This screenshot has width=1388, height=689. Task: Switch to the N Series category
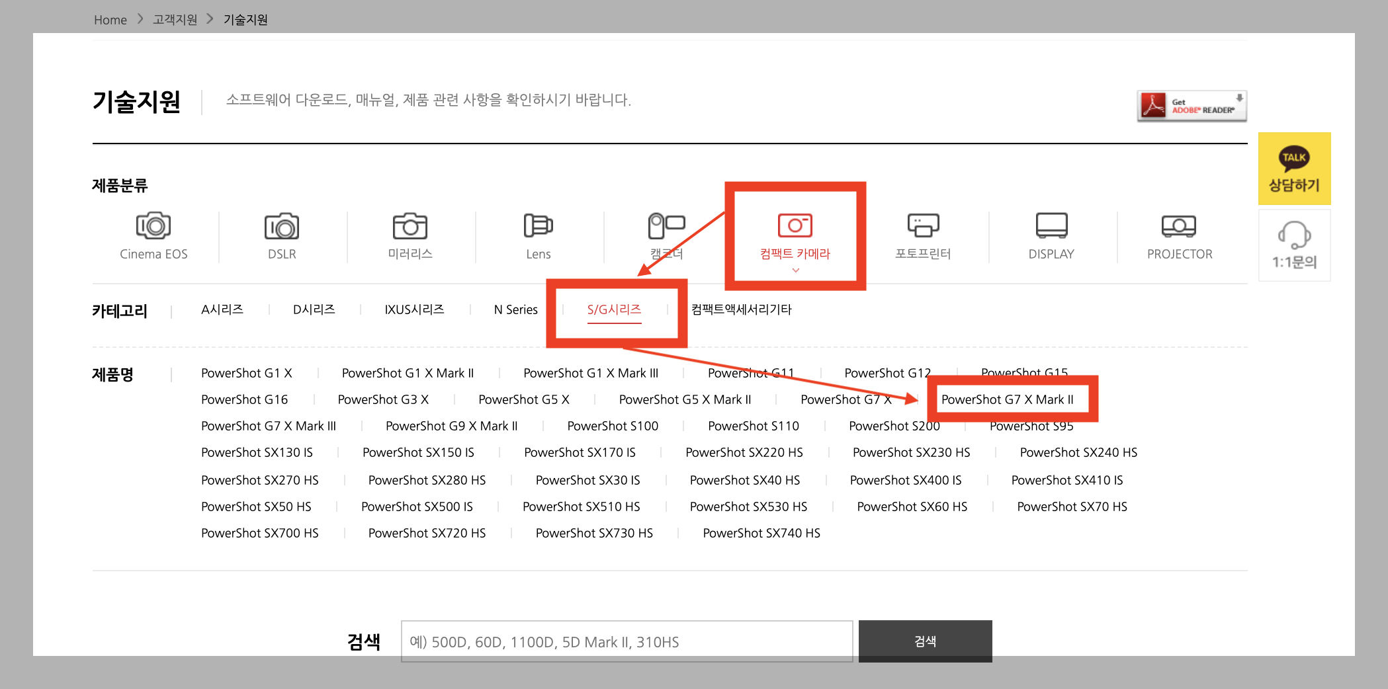coord(516,309)
